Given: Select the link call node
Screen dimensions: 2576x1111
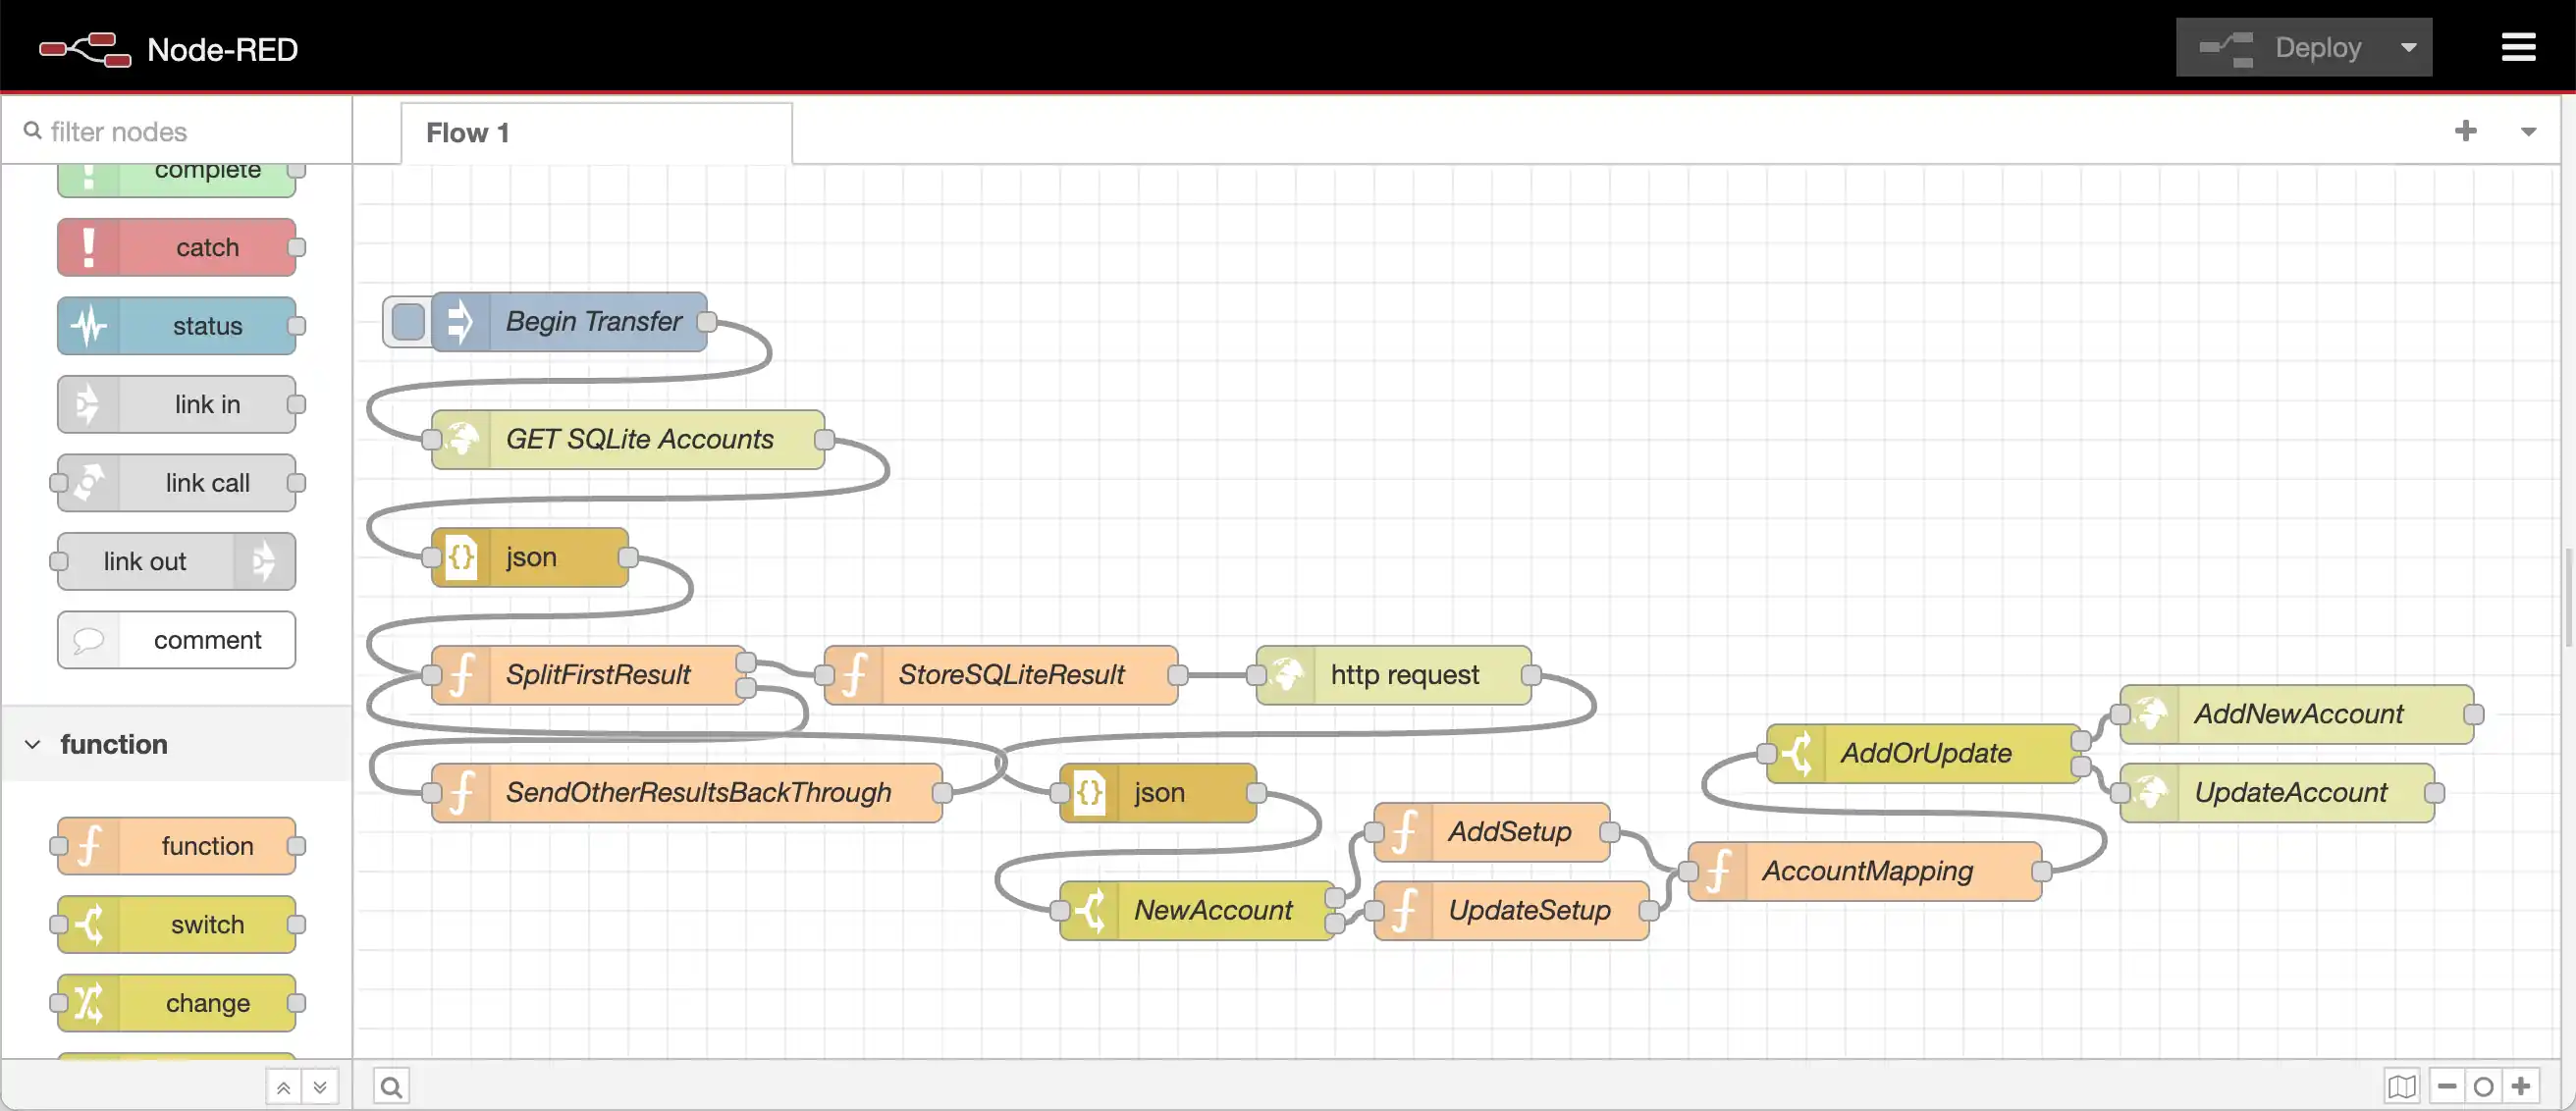Looking at the screenshot, I should (x=176, y=482).
